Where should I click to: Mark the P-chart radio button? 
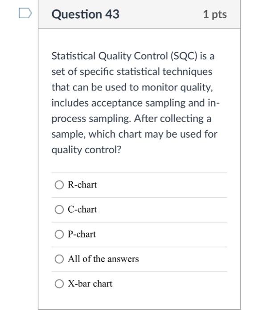59,234
